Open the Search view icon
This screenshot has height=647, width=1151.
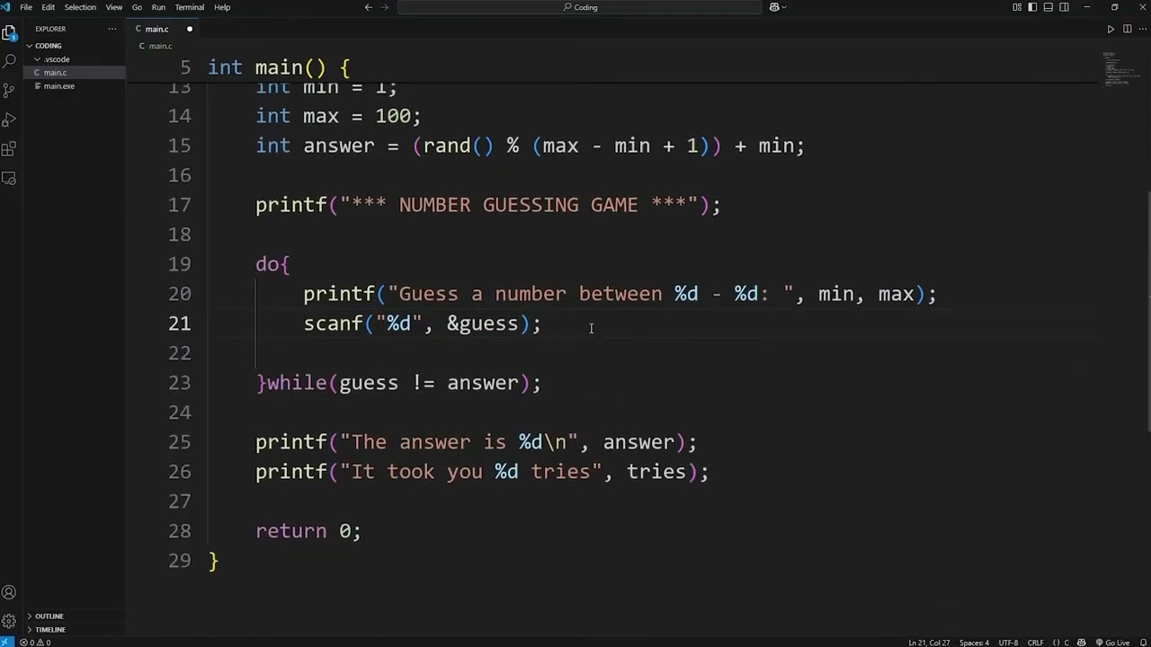pyautogui.click(x=9, y=61)
